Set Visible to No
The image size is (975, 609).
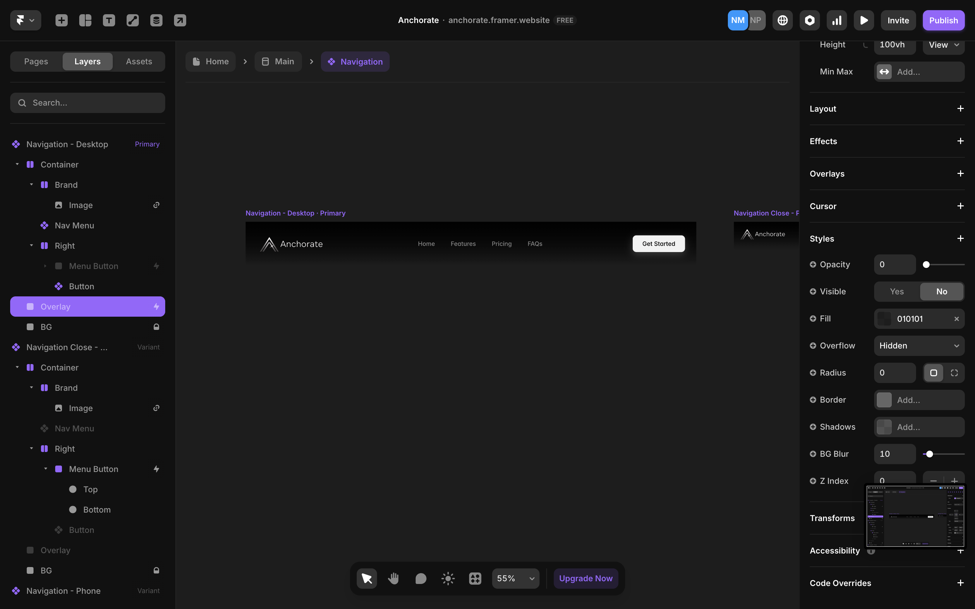(941, 291)
